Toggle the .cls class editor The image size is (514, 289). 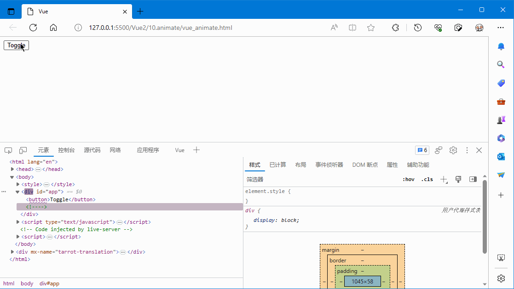pyautogui.click(x=427, y=179)
